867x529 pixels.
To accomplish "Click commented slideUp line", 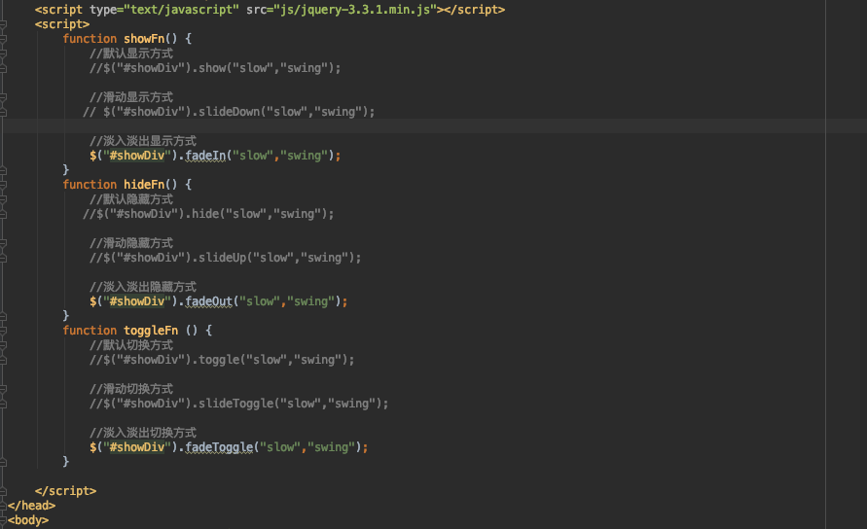I will pos(226,258).
